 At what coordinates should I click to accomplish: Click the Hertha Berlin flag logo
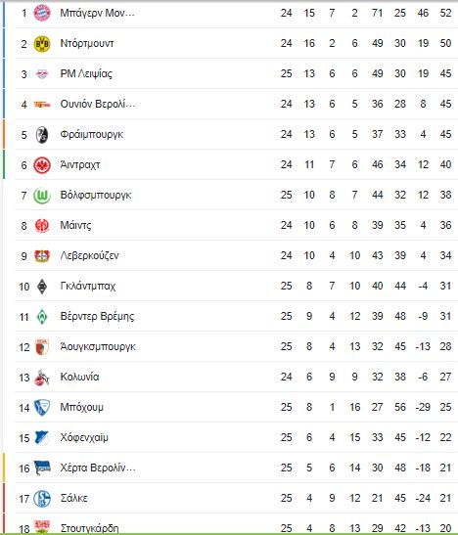(42, 468)
